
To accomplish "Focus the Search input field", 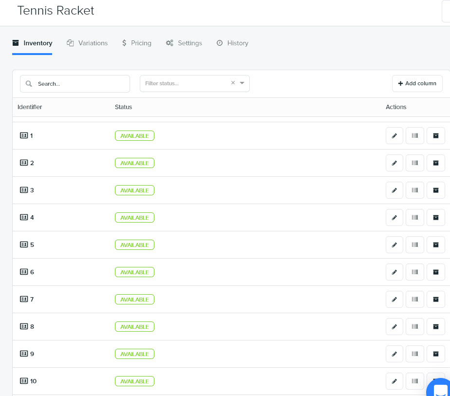I will click(75, 84).
